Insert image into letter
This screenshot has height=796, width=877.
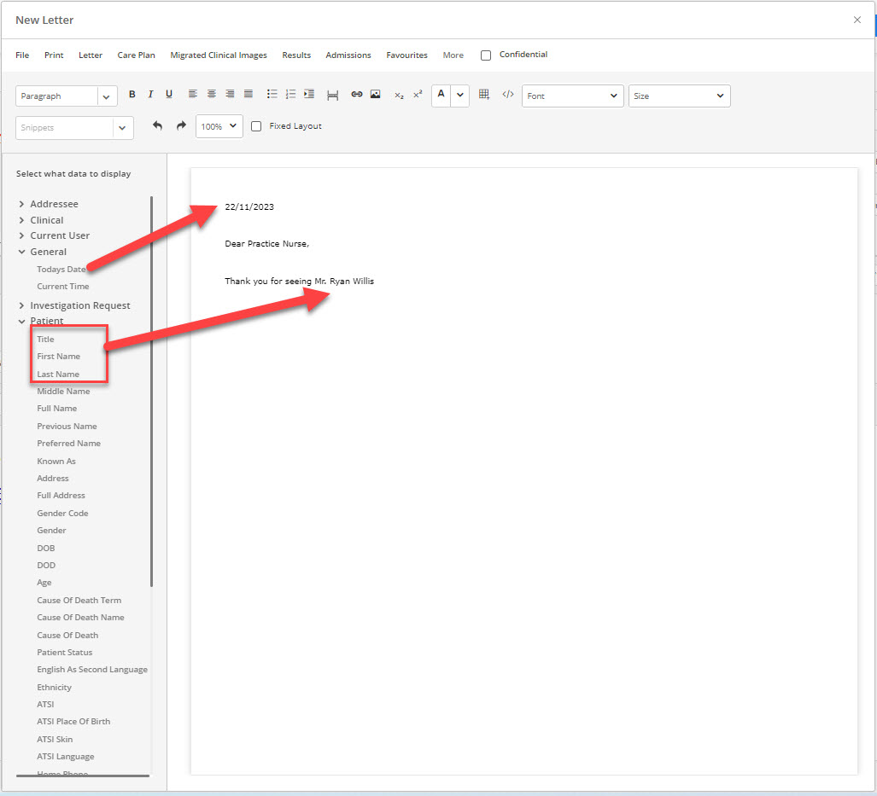tap(375, 95)
